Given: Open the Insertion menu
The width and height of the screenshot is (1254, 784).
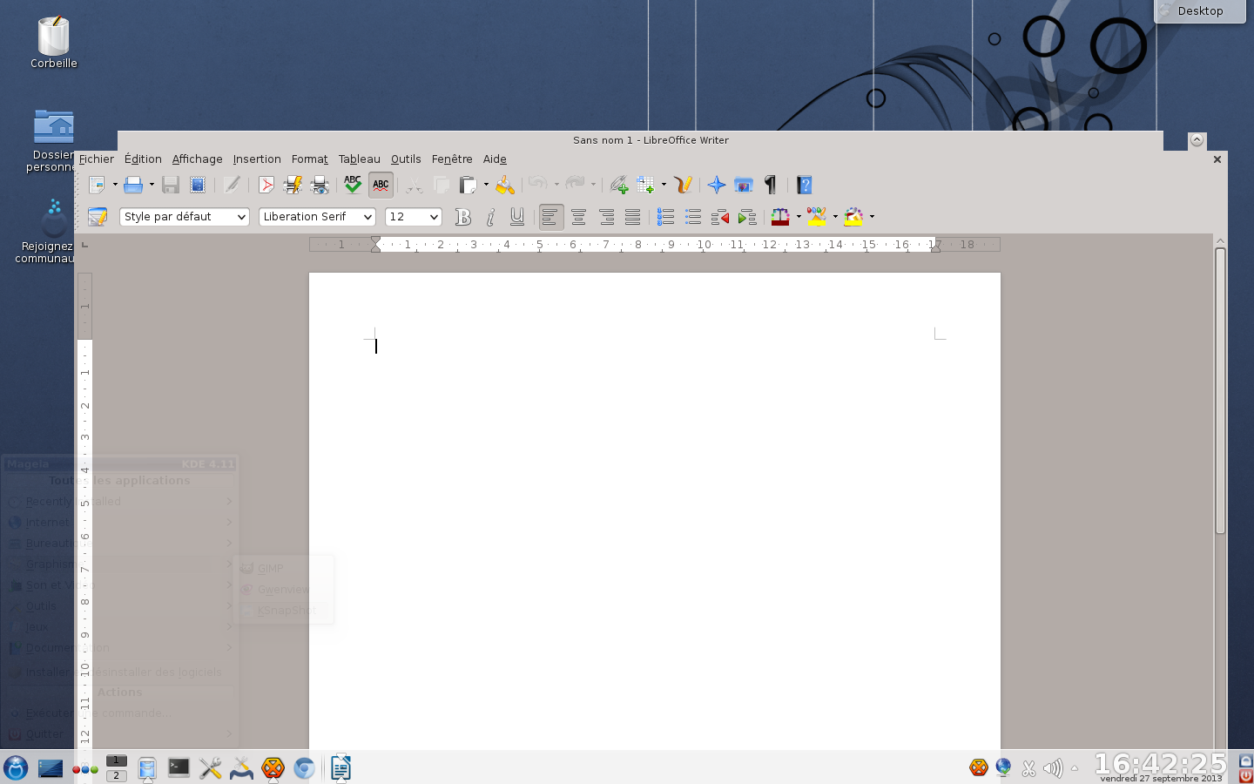Looking at the screenshot, I should tap(257, 159).
